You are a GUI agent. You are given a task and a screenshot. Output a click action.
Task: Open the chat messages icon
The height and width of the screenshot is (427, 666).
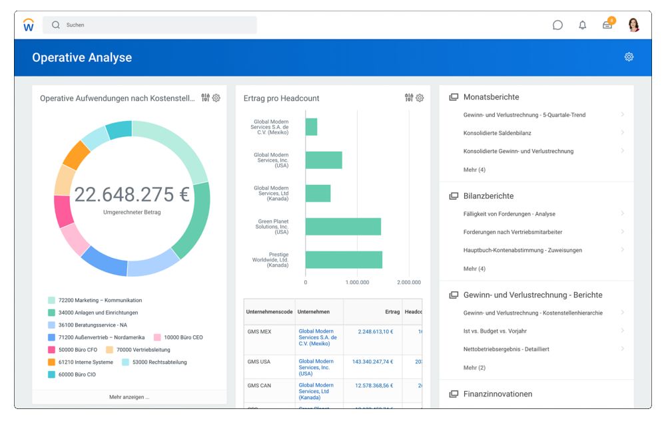pos(557,25)
